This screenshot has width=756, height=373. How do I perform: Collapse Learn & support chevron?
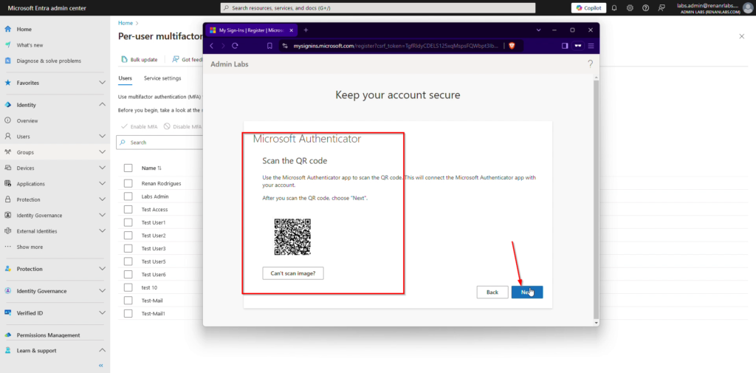coord(102,350)
